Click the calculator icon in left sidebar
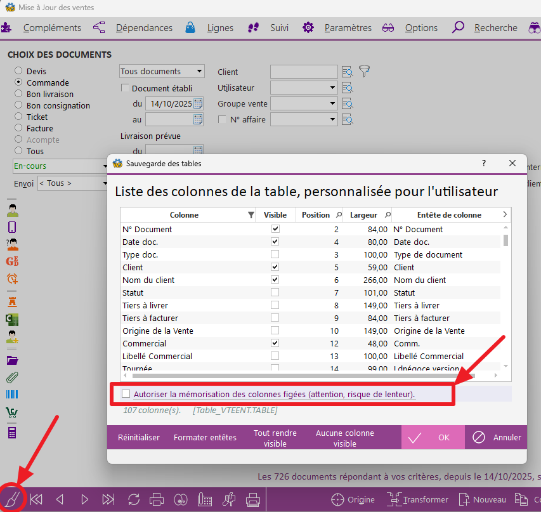The width and height of the screenshot is (541, 512). (12, 433)
